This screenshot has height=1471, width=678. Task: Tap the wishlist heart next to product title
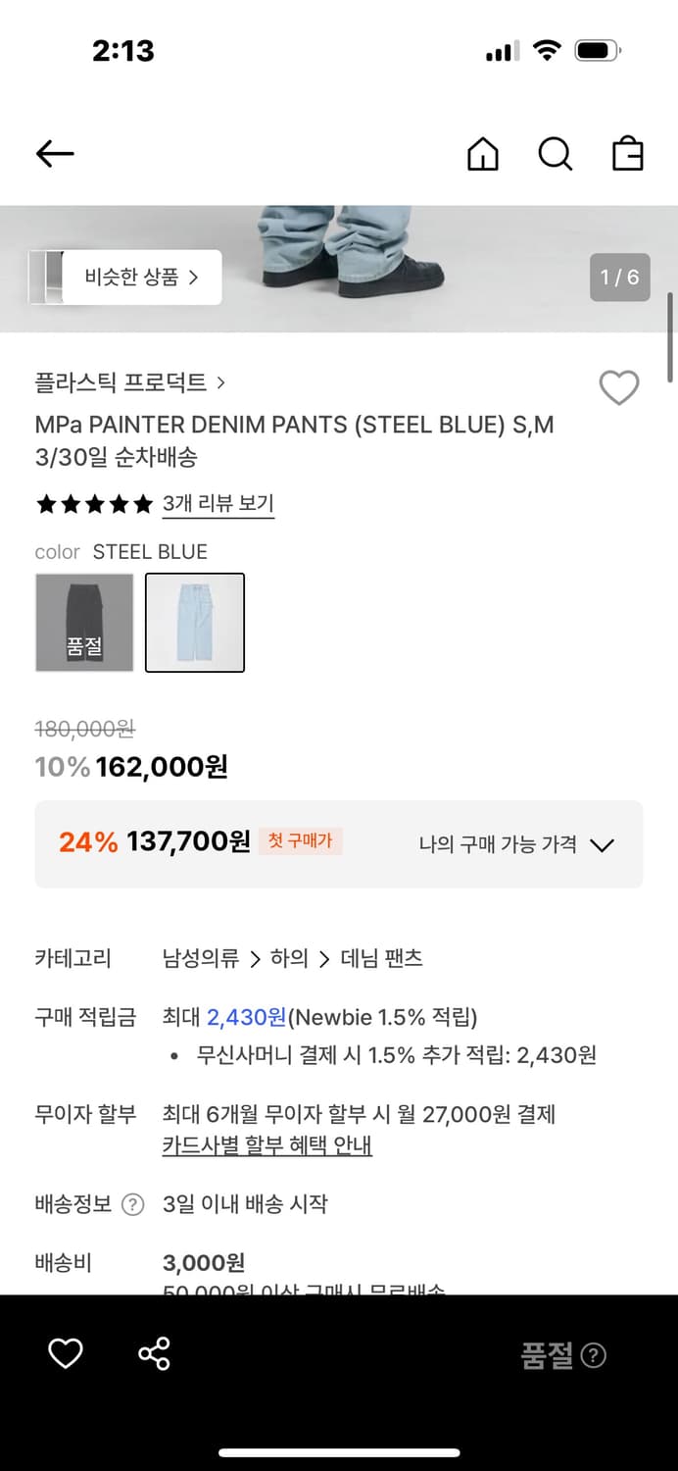point(618,388)
